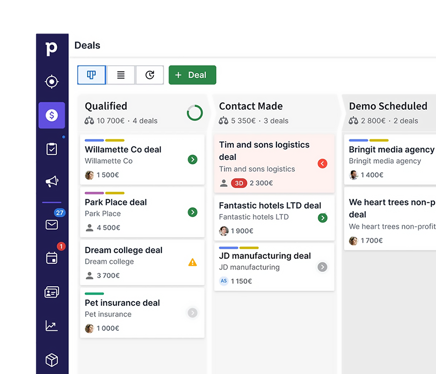Open the Insights chart icon in sidebar
Screen dimensions: 436x374
(52, 326)
